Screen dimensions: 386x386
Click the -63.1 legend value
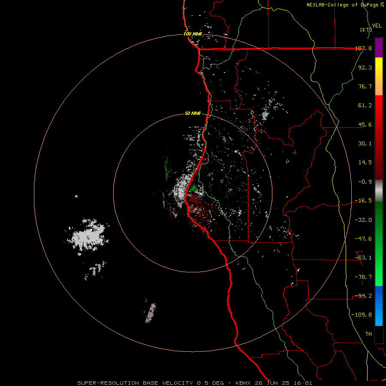(x=363, y=258)
